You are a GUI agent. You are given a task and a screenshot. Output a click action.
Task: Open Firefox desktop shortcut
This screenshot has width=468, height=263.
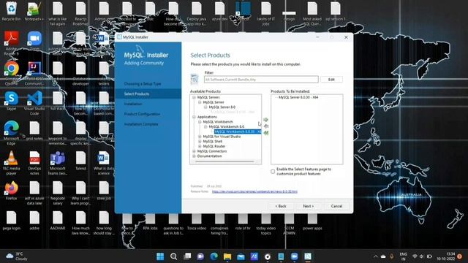click(x=12, y=191)
